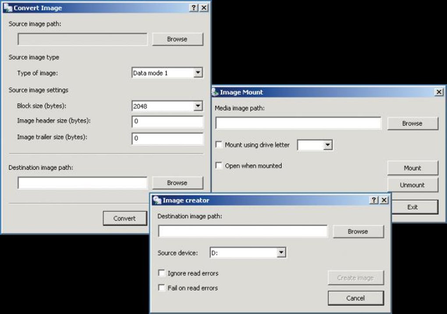
Task: Check the Open when mounted option
Action: (x=219, y=166)
